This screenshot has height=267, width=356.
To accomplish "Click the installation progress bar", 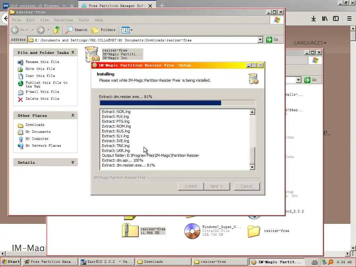I will [177, 103].
